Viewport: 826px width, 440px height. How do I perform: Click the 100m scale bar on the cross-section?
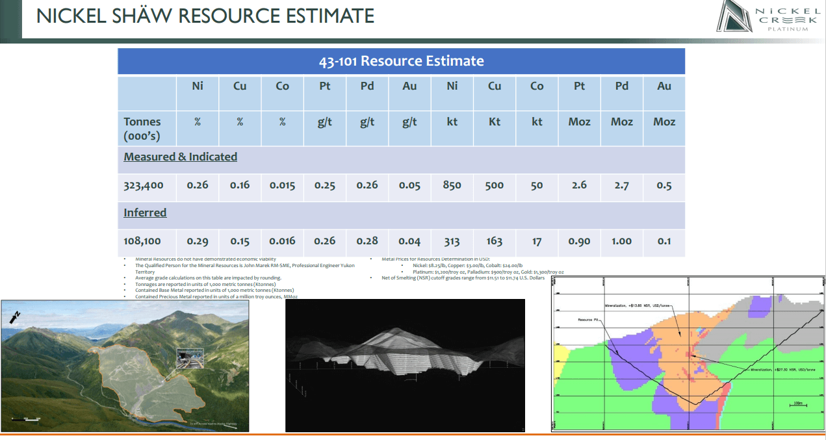click(797, 404)
